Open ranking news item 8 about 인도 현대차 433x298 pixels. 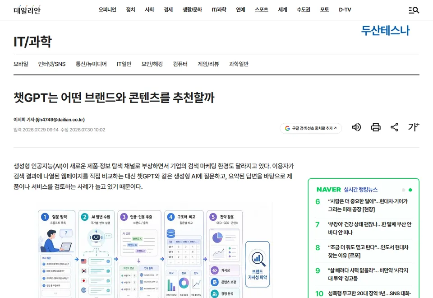coord(368,251)
